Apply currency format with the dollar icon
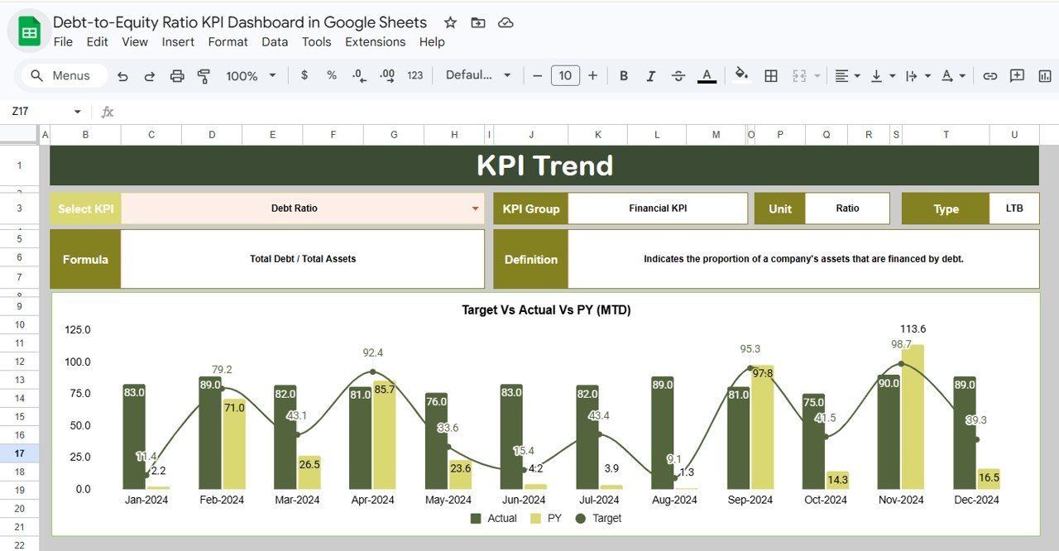This screenshot has height=551, width=1059. pos(304,75)
